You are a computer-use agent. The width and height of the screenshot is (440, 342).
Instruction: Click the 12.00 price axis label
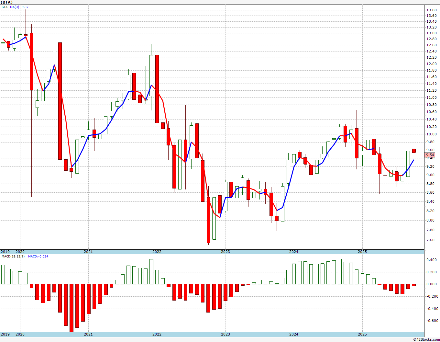pos(431,64)
